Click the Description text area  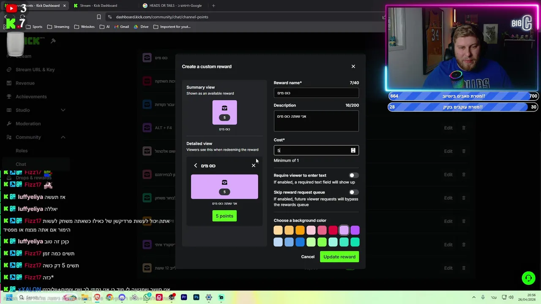click(x=316, y=121)
